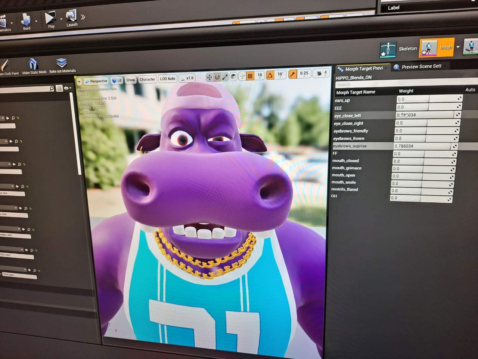The height and width of the screenshot is (359, 478).
Task: Click the arrow icon on FF weight
Action: pyautogui.click(x=453, y=154)
